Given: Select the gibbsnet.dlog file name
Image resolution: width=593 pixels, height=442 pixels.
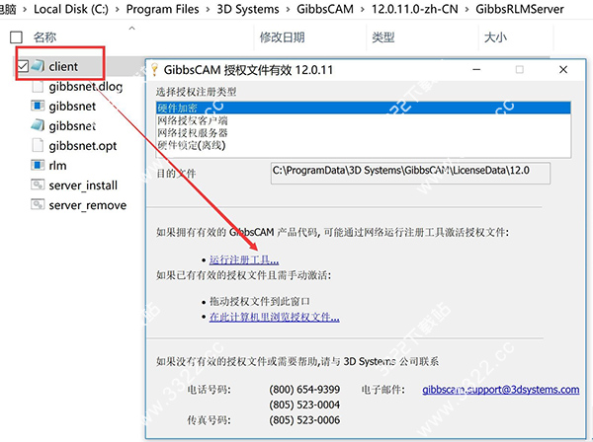Looking at the screenshot, I should [x=86, y=87].
